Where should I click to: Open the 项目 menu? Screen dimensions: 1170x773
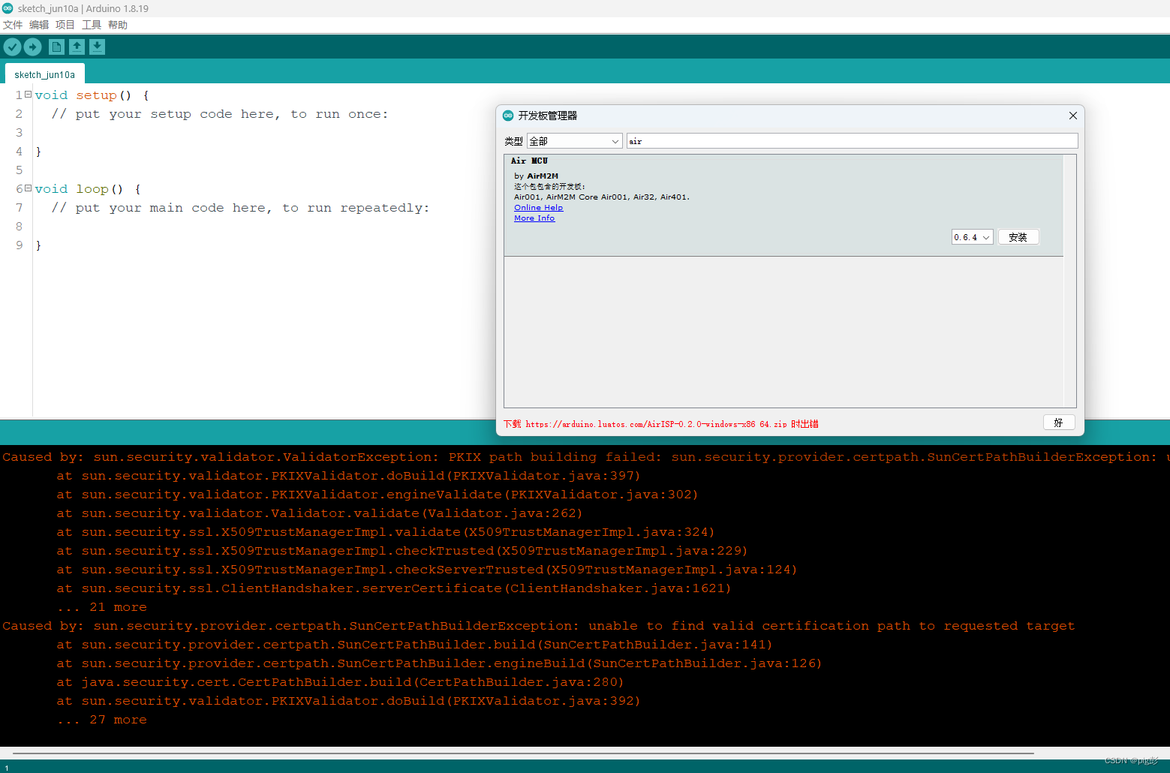point(65,25)
